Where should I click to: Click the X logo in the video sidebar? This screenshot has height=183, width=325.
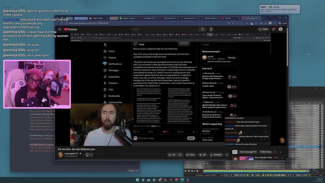tap(105, 45)
